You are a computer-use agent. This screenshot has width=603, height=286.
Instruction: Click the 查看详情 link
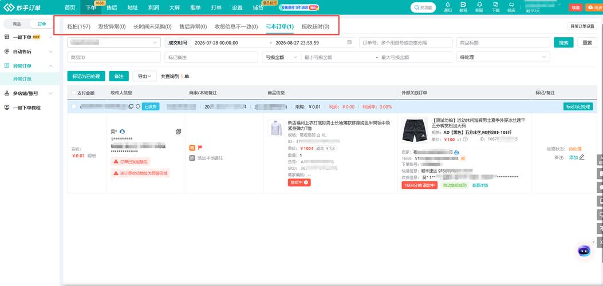(x=480, y=185)
